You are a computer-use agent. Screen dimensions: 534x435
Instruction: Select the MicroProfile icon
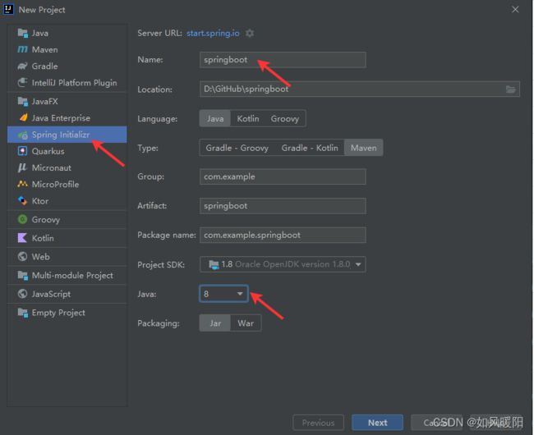22,184
